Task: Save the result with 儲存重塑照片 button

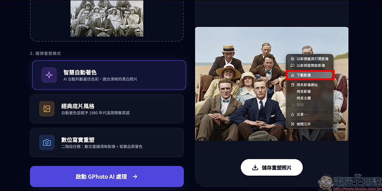Action: point(272,167)
